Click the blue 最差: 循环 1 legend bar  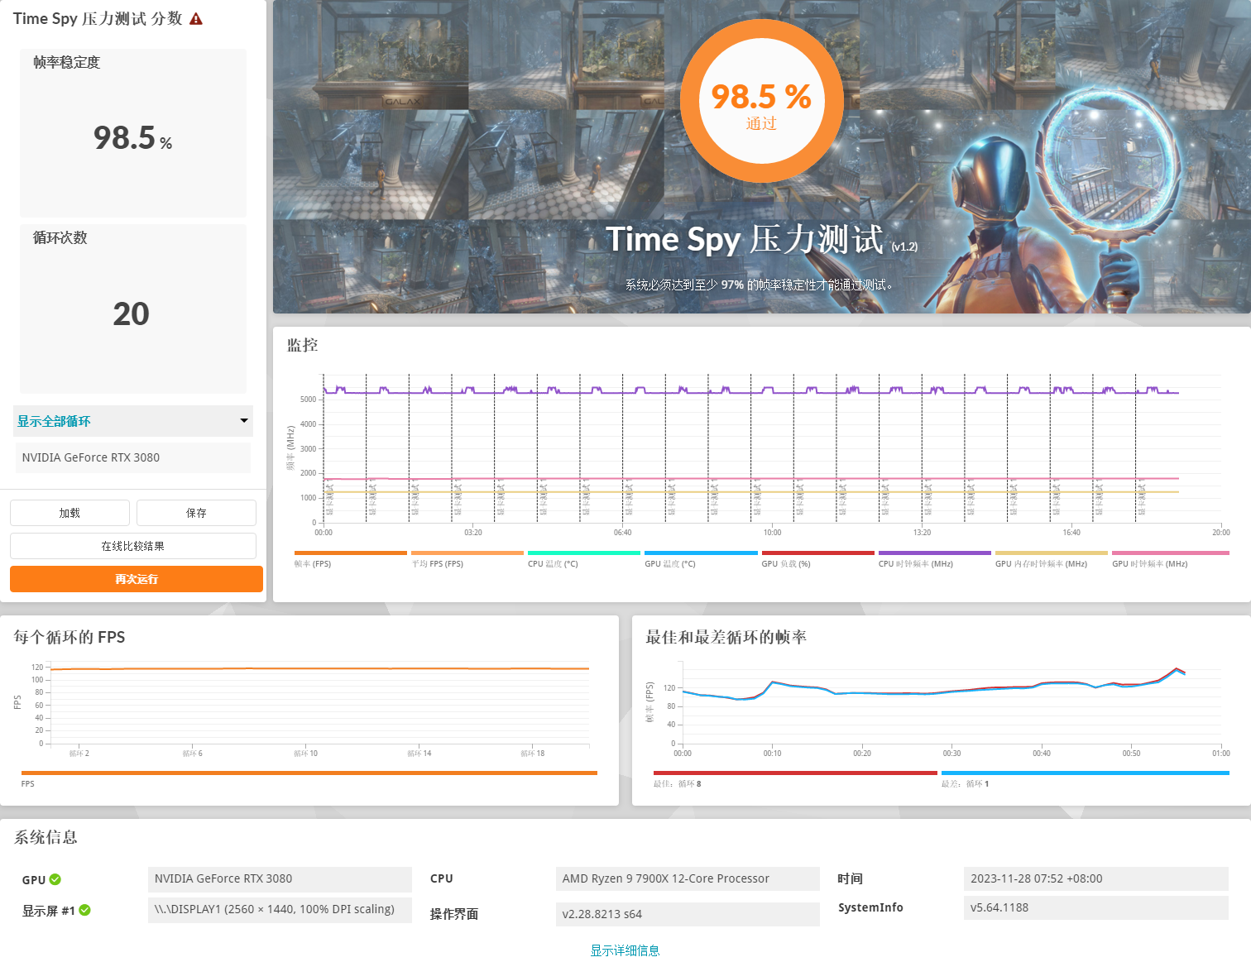1085,773
